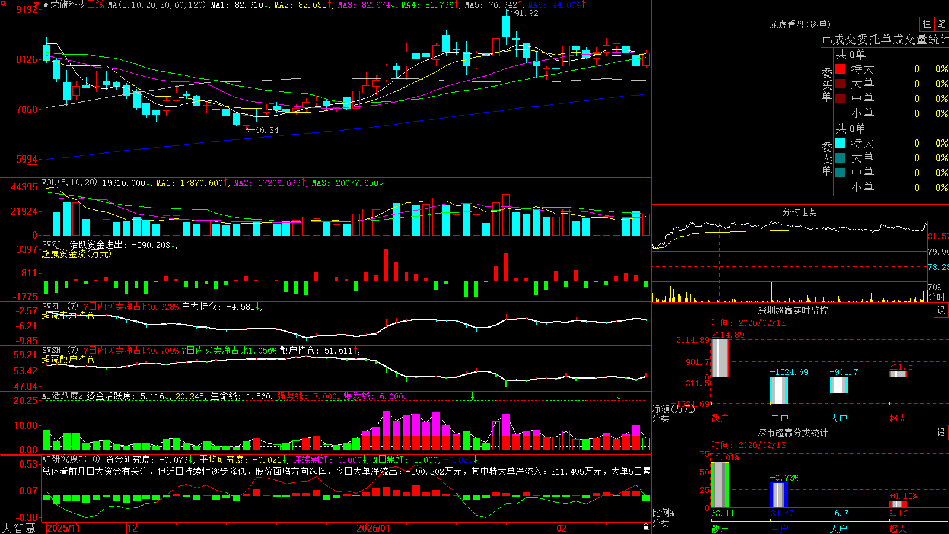Image resolution: width=949 pixels, height=534 pixels.
Task: Click the 深圳超赢实时监控 panel title
Action: [x=792, y=310]
